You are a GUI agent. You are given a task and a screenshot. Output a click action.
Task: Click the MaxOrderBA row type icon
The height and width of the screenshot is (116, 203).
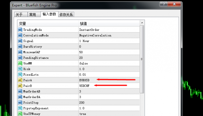20,97
